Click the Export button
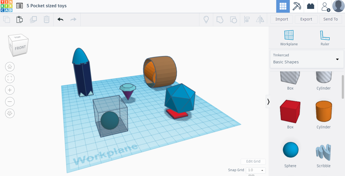Image resolution: width=345 pixels, height=176 pixels. pos(306,19)
